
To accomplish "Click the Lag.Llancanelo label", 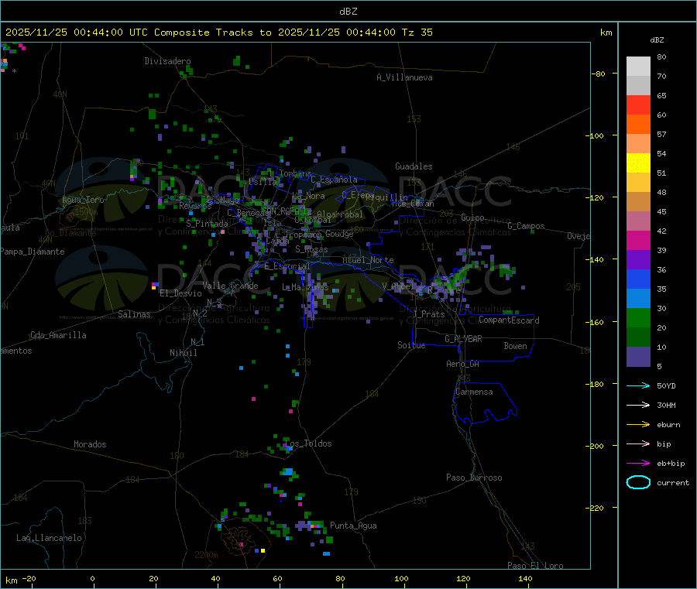I will click(49, 538).
